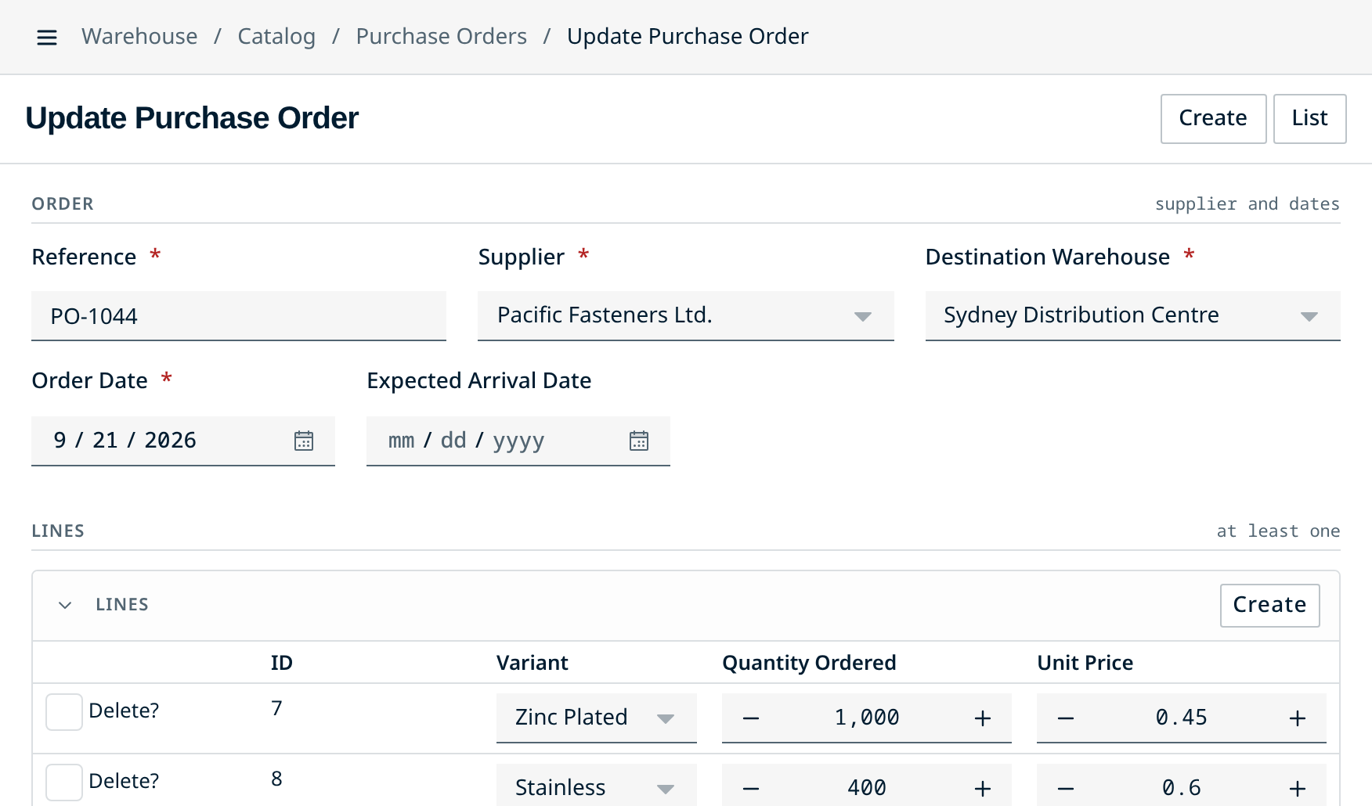Decrease quantity 400 for line 8
Image resolution: width=1372 pixels, height=806 pixels.
[x=751, y=788]
